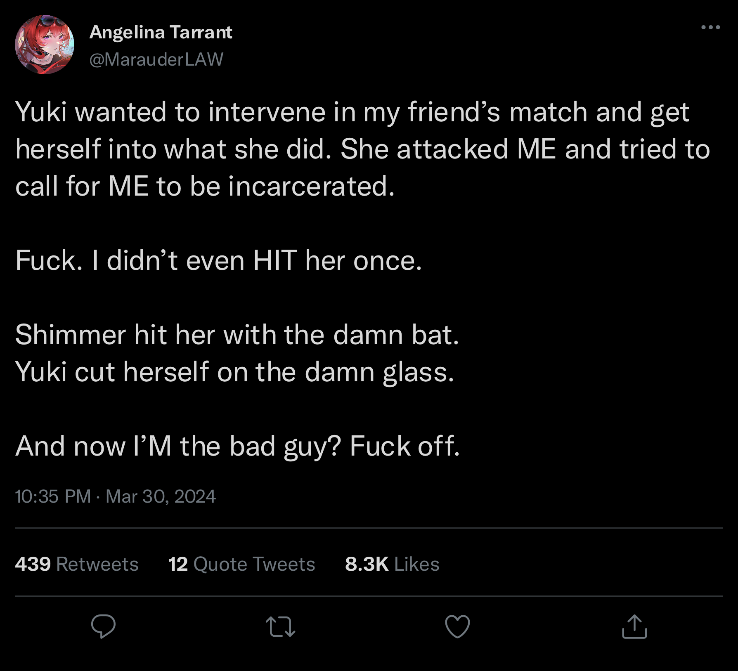Image resolution: width=738 pixels, height=671 pixels.
Task: Click the display name Angelina Tarrant
Action: [x=161, y=32]
